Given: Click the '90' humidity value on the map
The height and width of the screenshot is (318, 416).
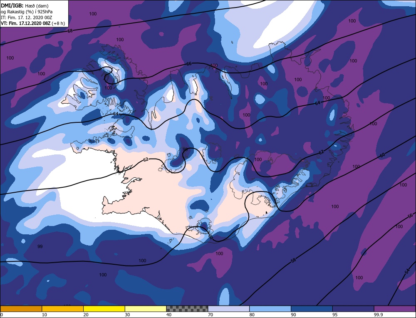Looking at the screenshot, I should click(185, 149).
